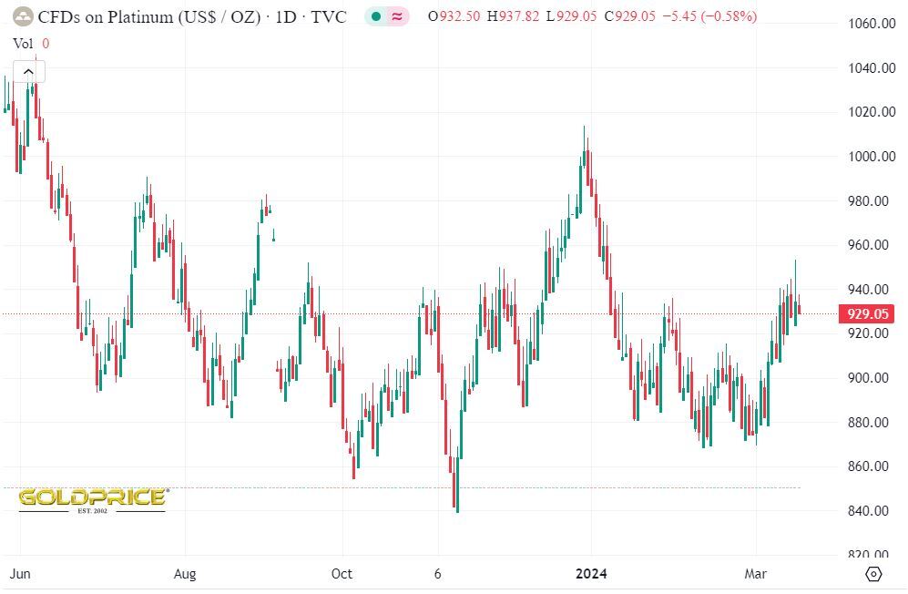This screenshot has height=594, width=908.
Task: Click the open value O932.50
Action: pyautogui.click(x=454, y=16)
